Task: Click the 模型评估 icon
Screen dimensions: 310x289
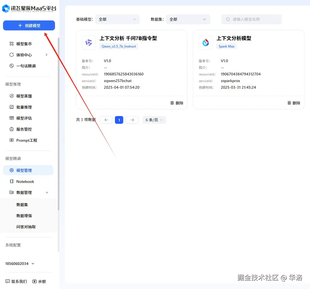Action: (12, 118)
